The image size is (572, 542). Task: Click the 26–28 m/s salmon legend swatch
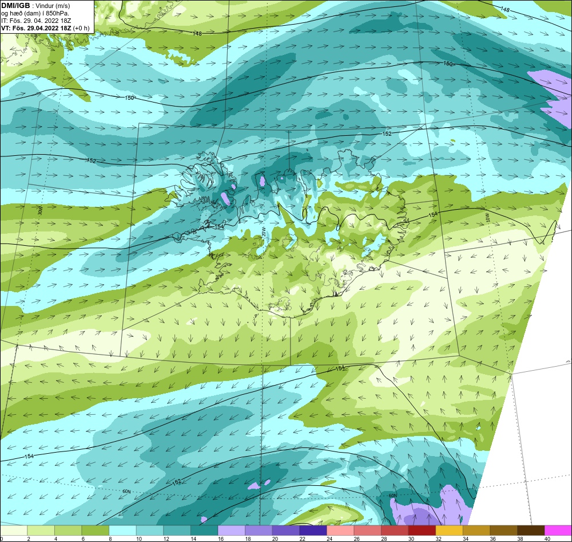pos(367,531)
